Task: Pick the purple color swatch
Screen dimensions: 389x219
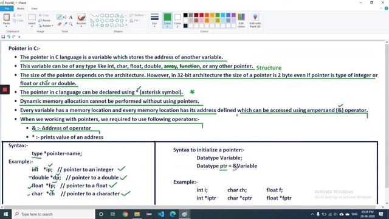Action: pos(233,15)
